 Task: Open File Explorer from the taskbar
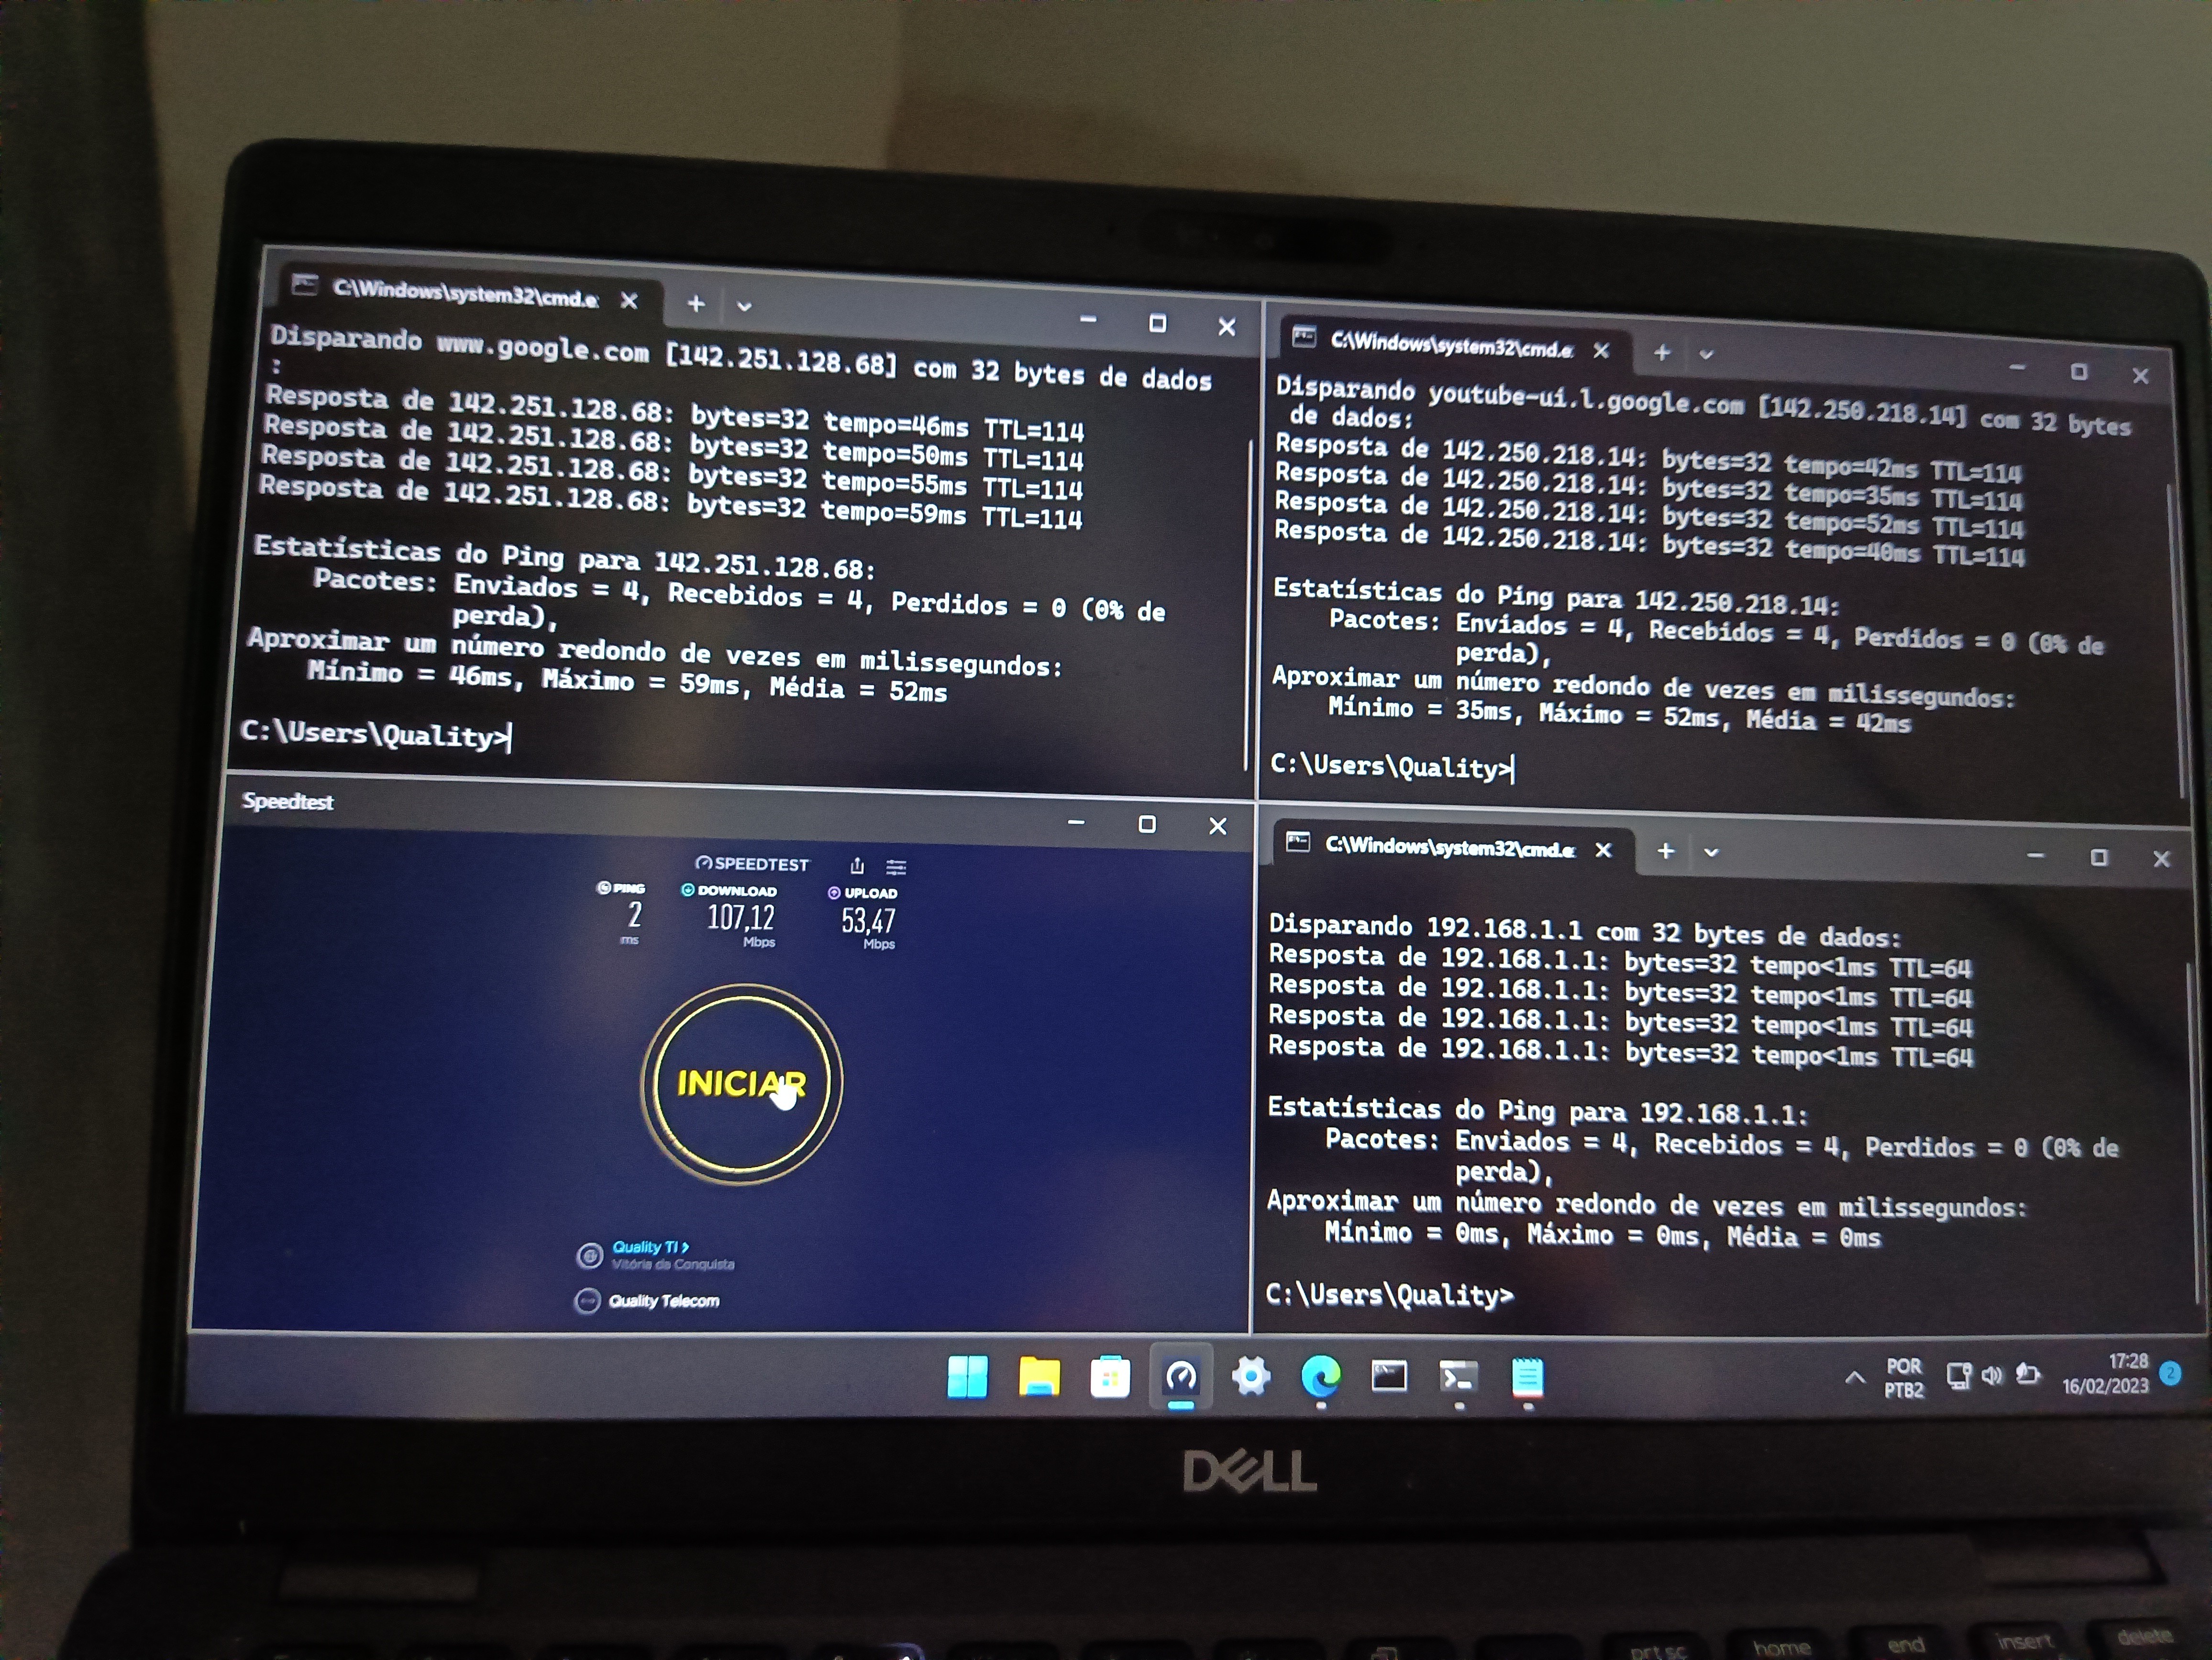[1039, 1377]
